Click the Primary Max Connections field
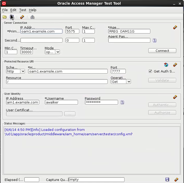Screen dimensions: 184x183 [89, 31]
